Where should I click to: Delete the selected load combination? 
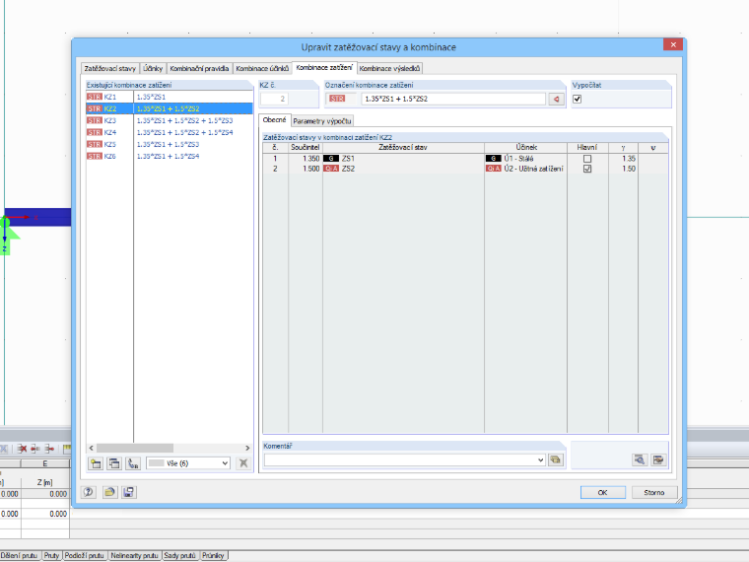point(243,463)
